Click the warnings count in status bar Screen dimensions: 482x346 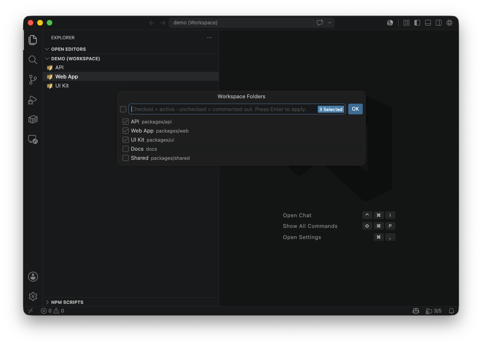coord(59,310)
